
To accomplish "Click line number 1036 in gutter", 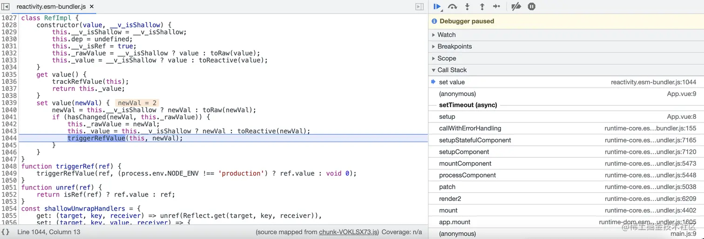I will [x=9, y=82].
